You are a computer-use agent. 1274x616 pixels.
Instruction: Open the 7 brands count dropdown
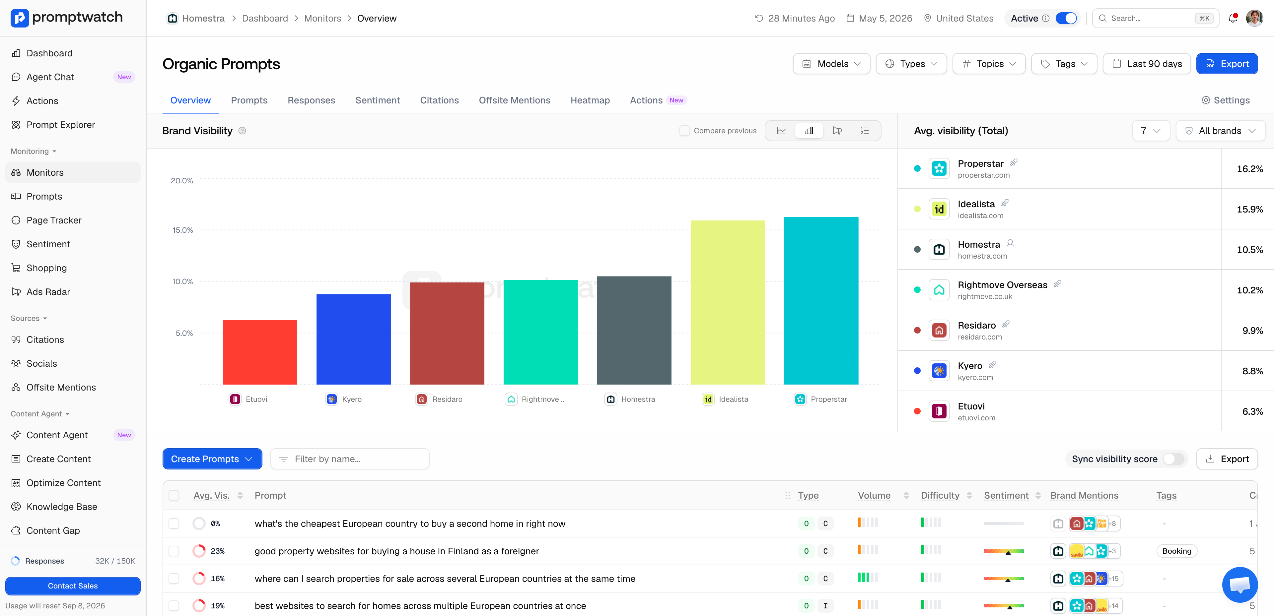coord(1151,131)
